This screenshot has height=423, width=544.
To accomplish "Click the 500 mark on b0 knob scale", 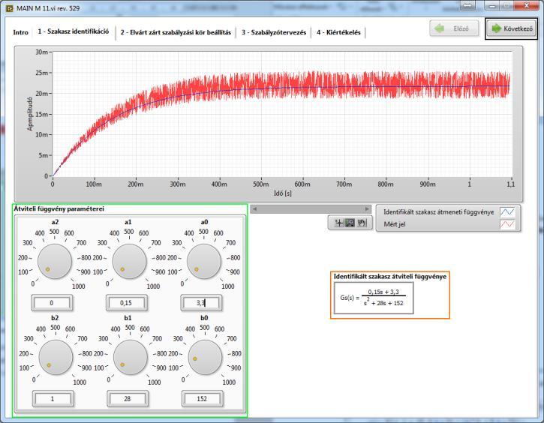I will 205,327.
